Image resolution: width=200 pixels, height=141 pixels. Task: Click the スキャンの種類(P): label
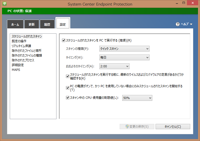click(x=78, y=49)
